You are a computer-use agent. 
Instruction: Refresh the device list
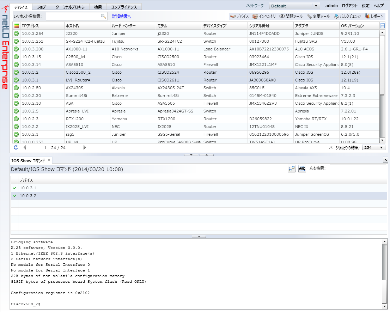coord(16,147)
